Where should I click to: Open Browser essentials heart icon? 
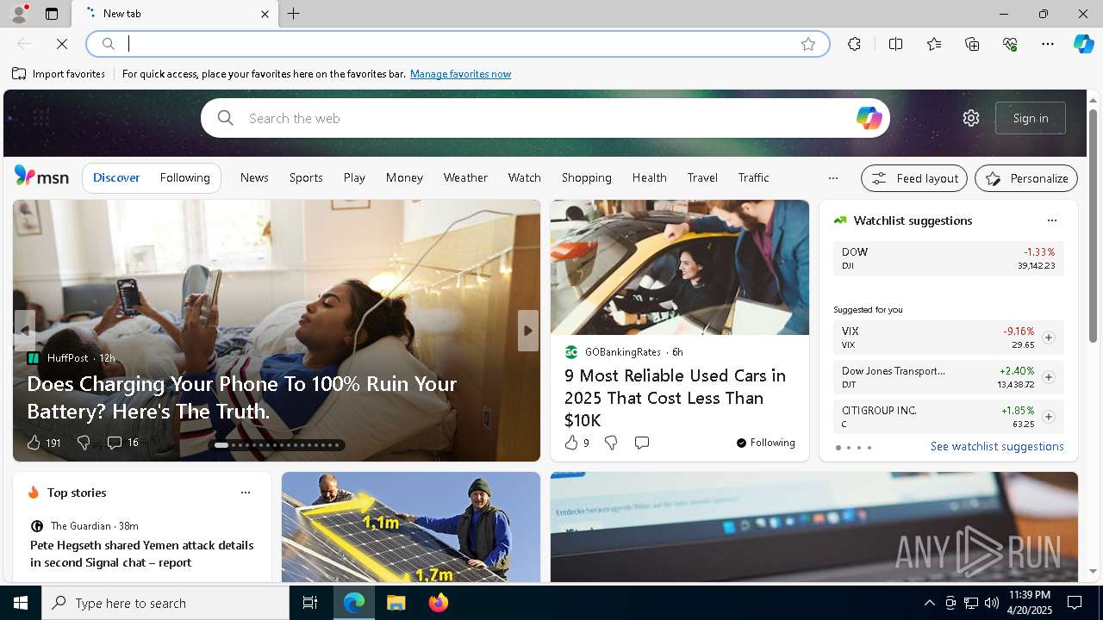1010,44
